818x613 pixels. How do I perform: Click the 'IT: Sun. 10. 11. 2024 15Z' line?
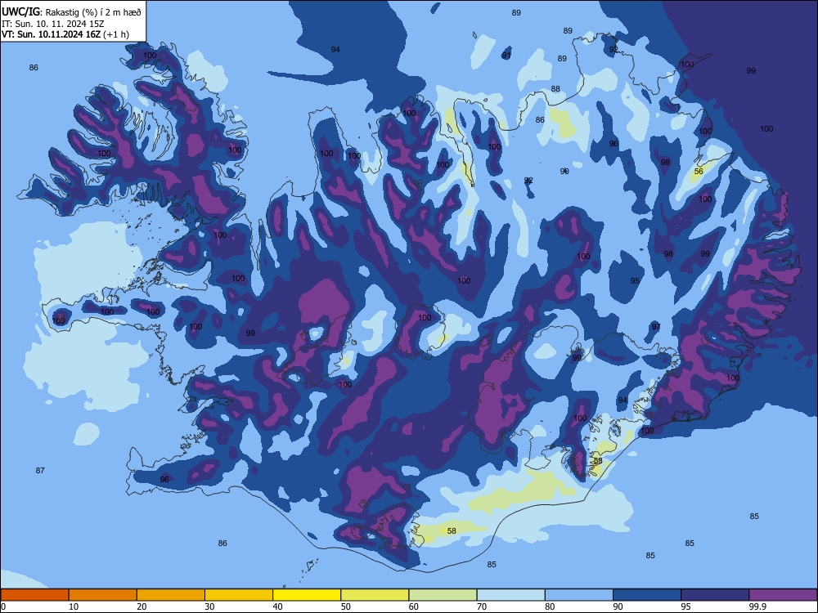(x=52, y=24)
